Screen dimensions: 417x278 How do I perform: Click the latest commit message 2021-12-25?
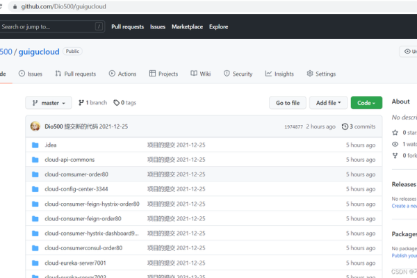pos(96,126)
